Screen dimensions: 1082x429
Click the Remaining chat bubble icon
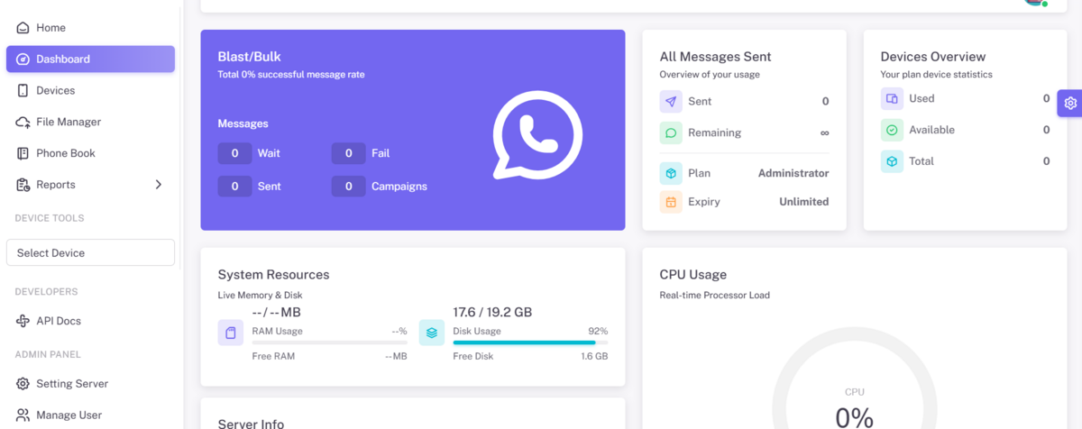tap(671, 133)
